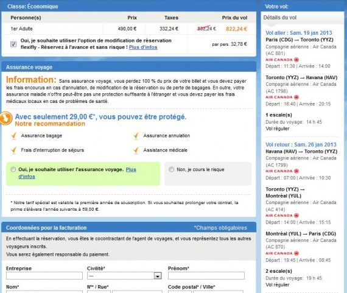The image size is (347, 293).
Task: Click the Frais d'interruption de séjours checkmark icon
Action: click(x=14, y=150)
